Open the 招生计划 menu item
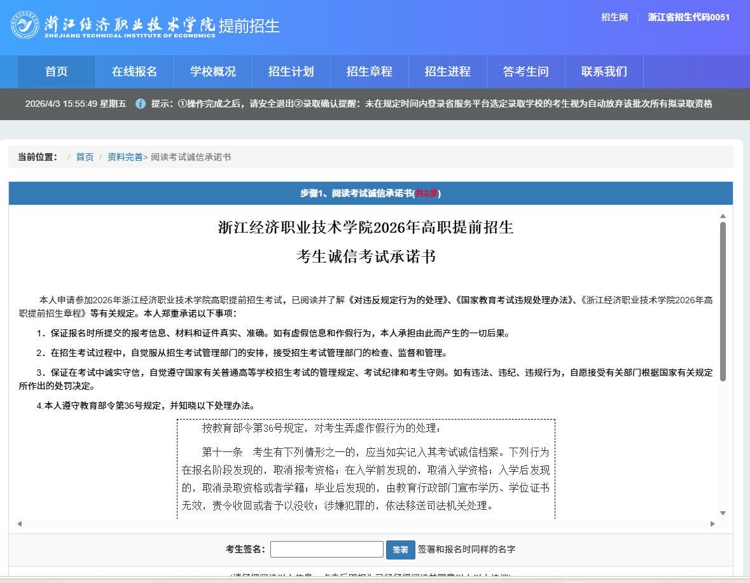750x583 pixels. [291, 72]
